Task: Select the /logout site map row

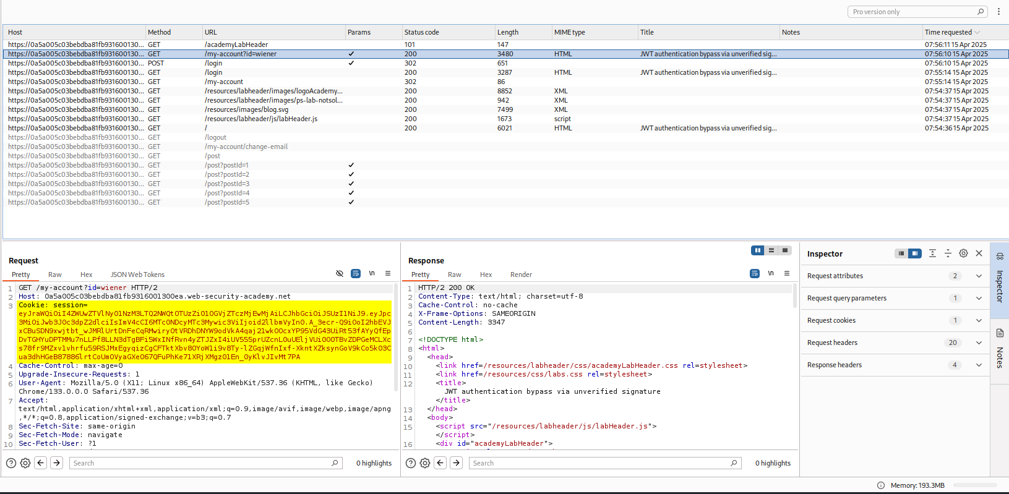Action: pos(505,137)
